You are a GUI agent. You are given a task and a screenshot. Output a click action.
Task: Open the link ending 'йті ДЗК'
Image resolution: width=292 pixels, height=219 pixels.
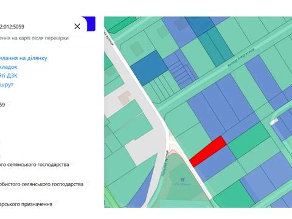[9, 75]
